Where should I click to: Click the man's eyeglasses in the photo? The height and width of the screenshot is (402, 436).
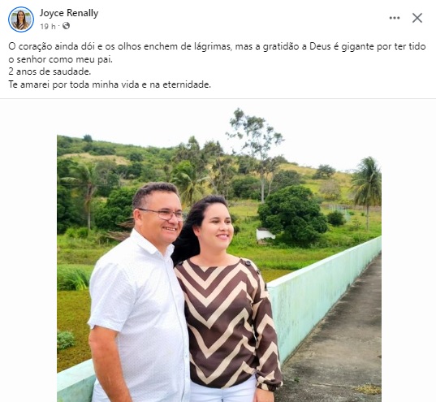[162, 214]
